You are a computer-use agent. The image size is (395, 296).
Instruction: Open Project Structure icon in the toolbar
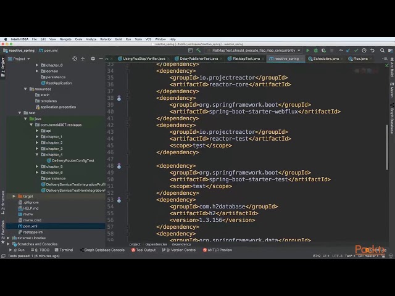coord(390,51)
